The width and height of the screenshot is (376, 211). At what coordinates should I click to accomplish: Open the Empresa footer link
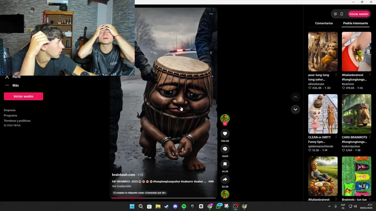coord(10,110)
